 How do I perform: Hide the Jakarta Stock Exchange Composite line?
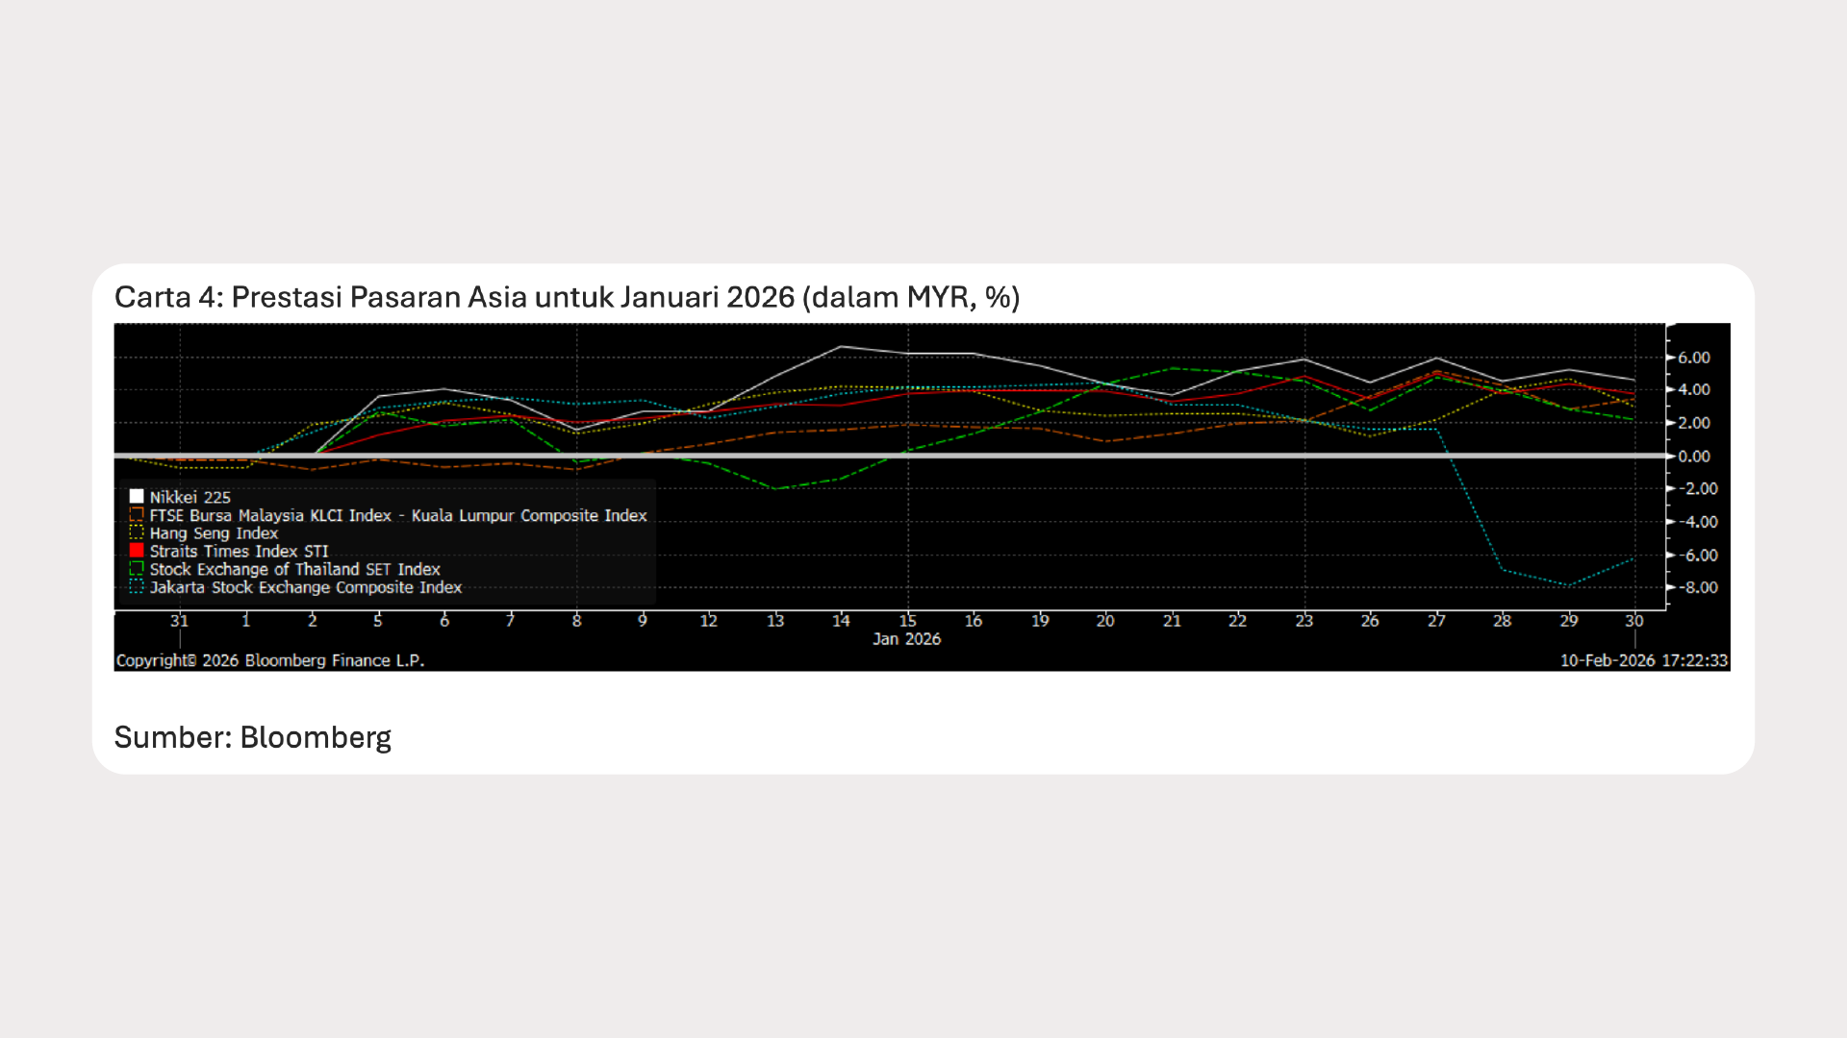(x=305, y=587)
